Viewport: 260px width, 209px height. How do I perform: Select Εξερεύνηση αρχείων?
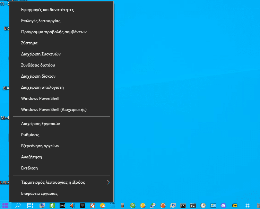pyautogui.click(x=40, y=146)
